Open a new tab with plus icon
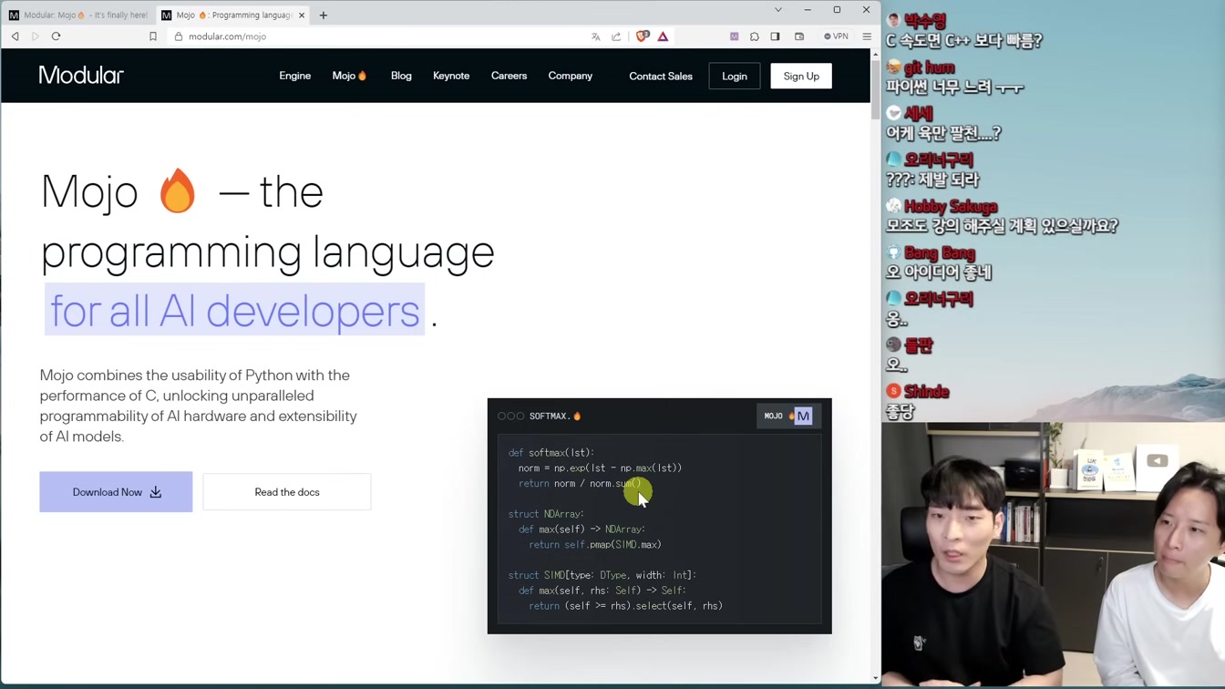Image resolution: width=1225 pixels, height=689 pixels. [324, 15]
